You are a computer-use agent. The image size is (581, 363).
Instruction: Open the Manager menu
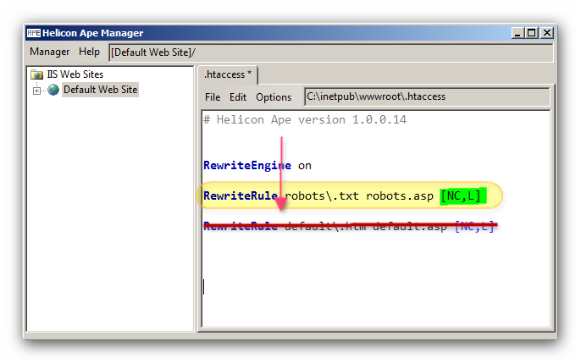coord(49,52)
